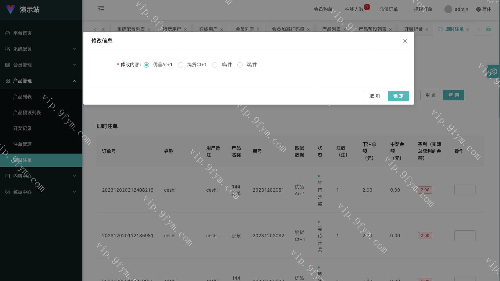Pick the 单/件 radio option
Screen dimensions: 500x281
215,65
